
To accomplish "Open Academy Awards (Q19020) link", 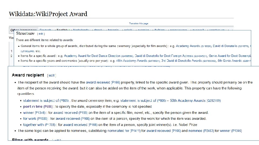I will pos(194,46).
